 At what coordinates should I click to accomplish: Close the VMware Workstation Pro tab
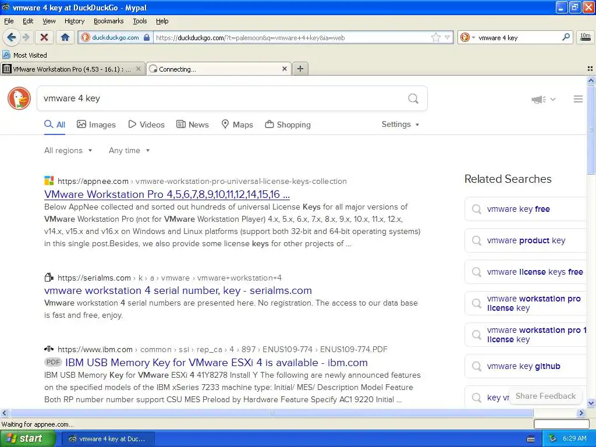139,69
